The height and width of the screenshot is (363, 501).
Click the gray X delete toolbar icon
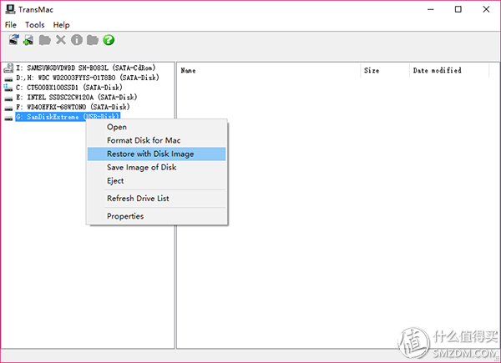(x=61, y=40)
